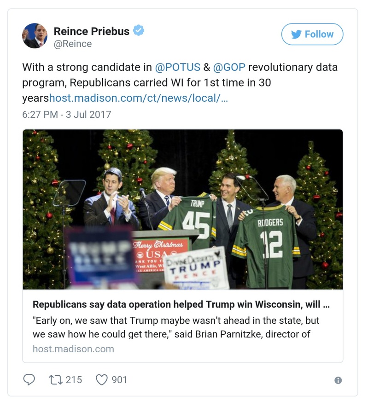Click the article excerpt quoting Brian Parnitzke
The height and width of the screenshot is (407, 368).
pos(176,327)
